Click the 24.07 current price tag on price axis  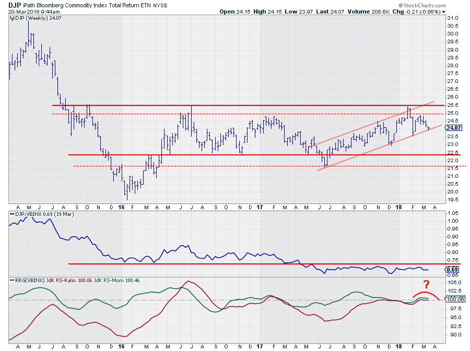pos(453,128)
